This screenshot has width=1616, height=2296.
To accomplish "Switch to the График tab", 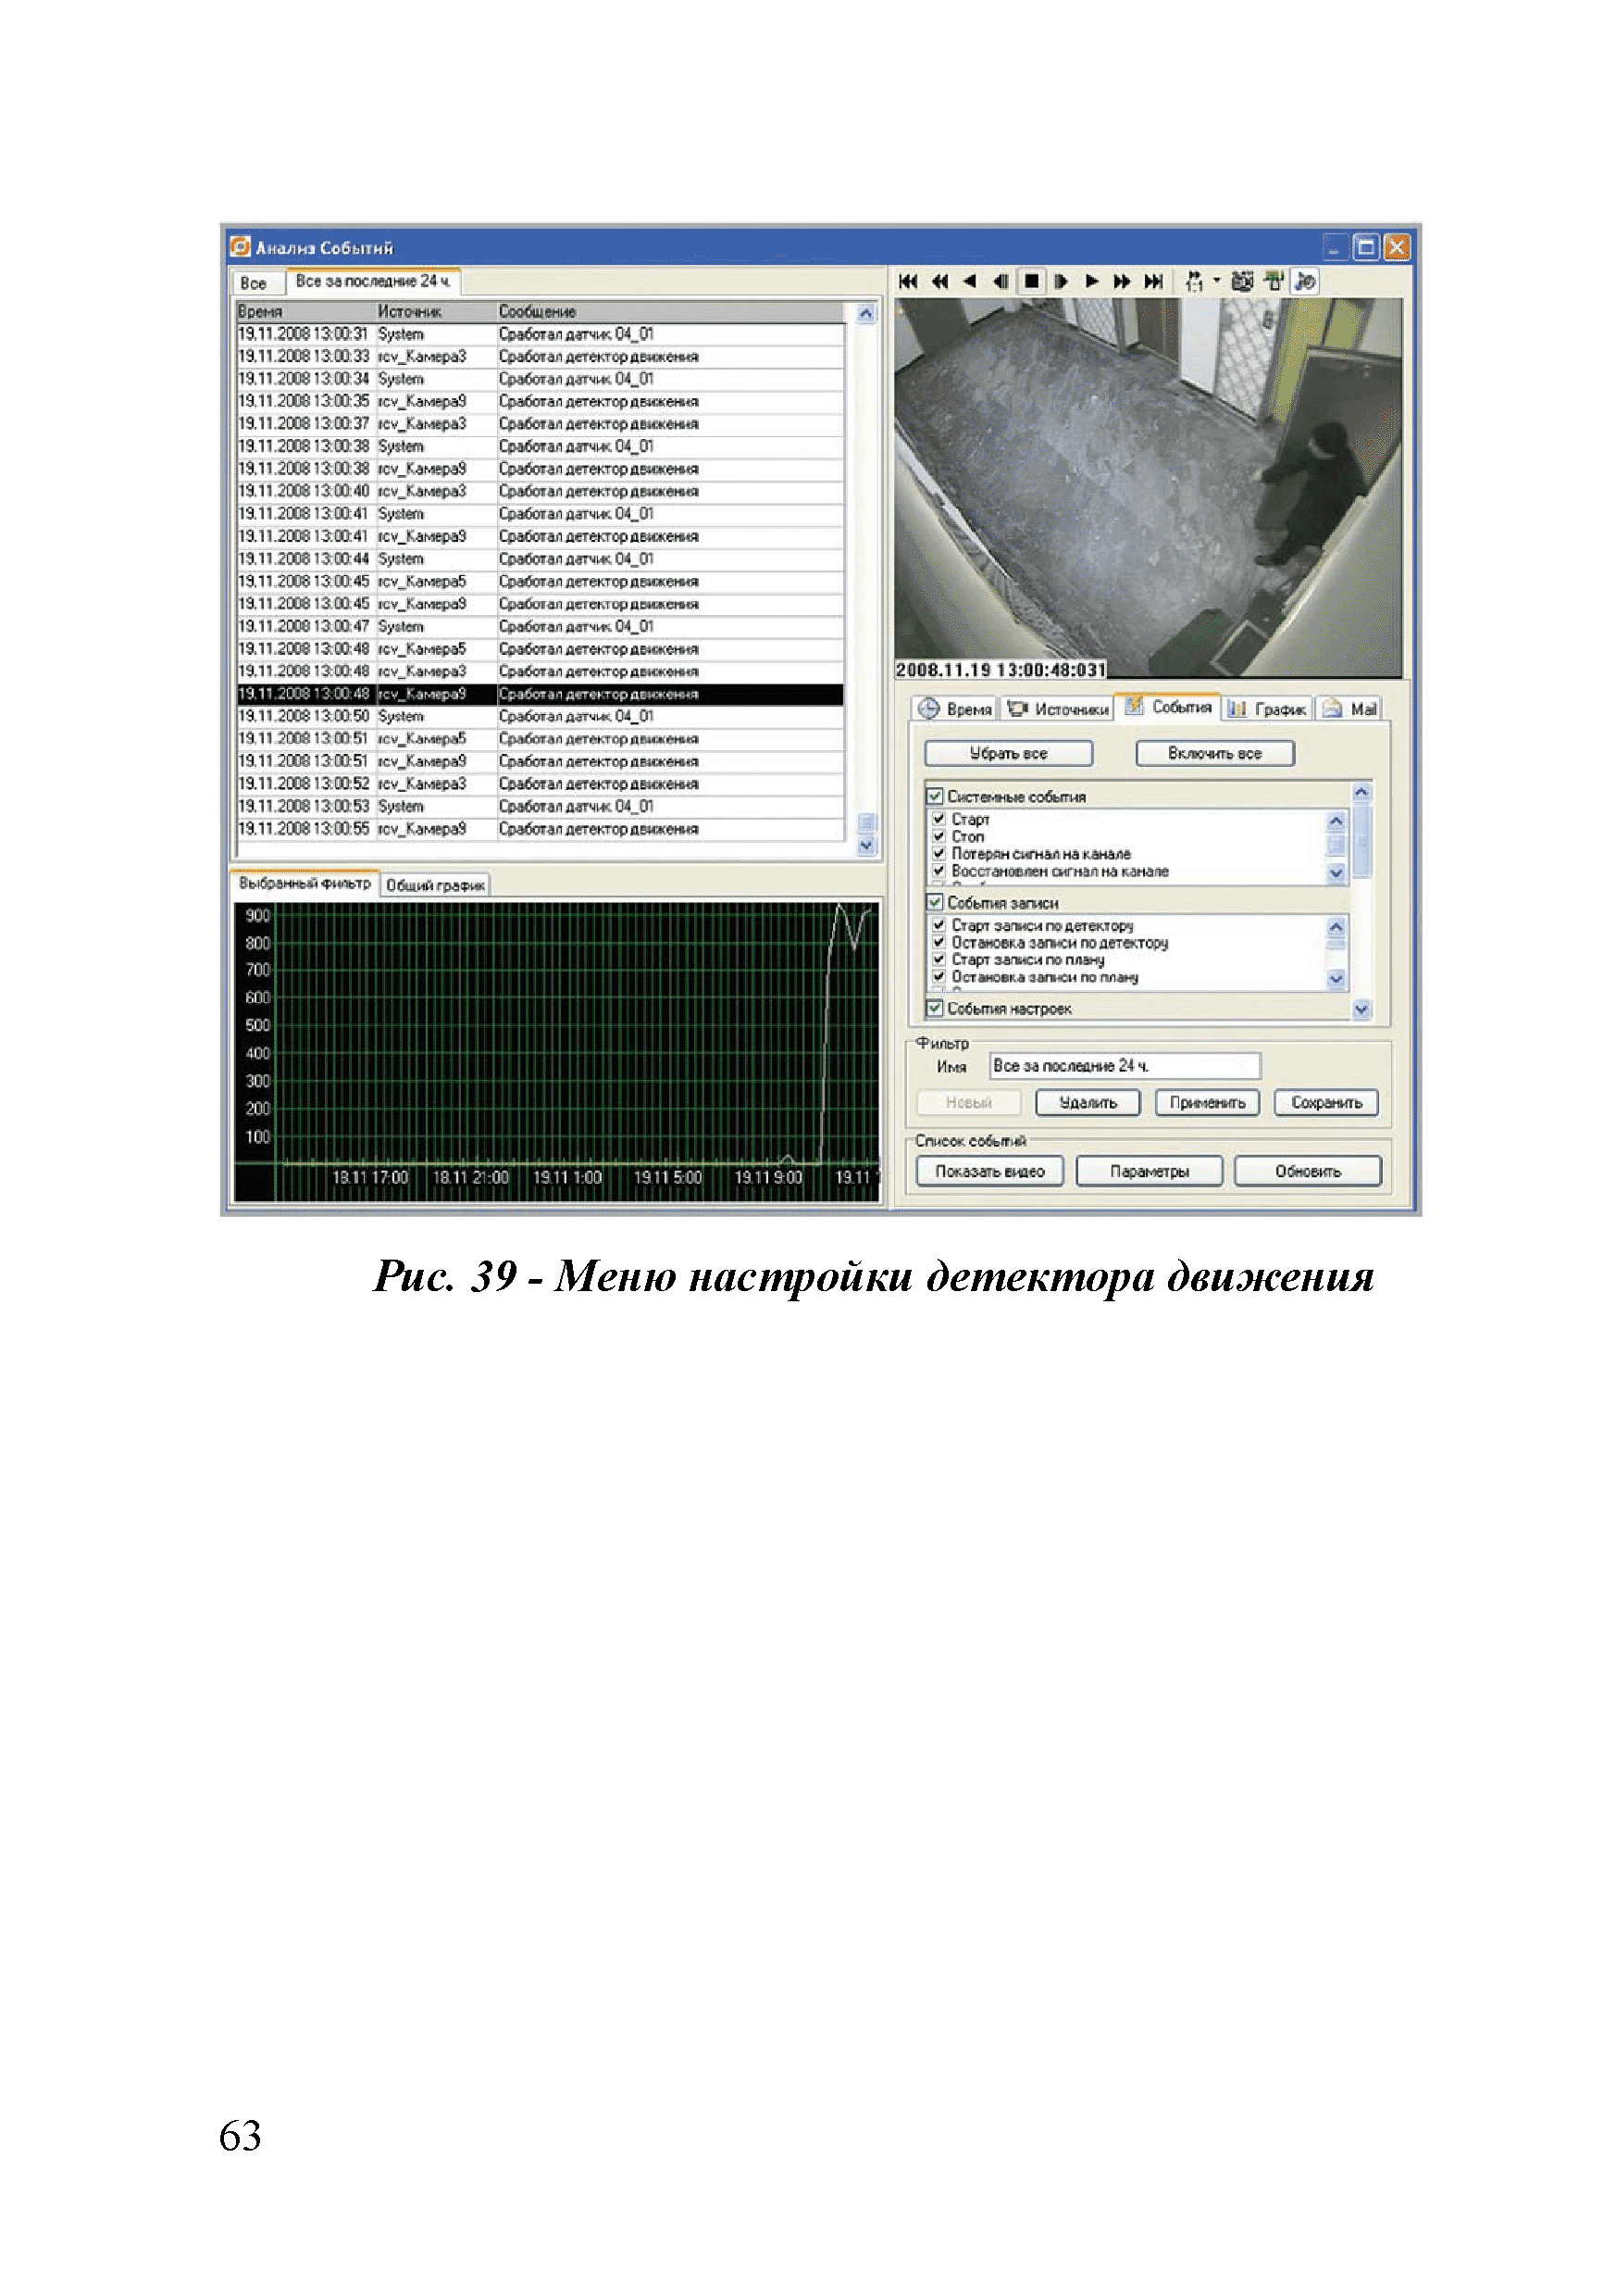I will pos(1267,708).
